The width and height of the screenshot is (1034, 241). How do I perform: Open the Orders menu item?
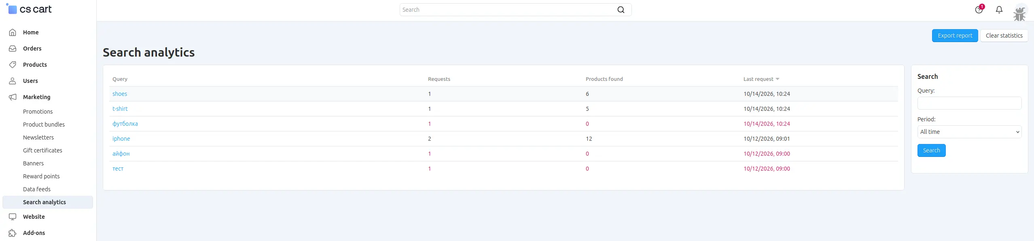pyautogui.click(x=32, y=49)
